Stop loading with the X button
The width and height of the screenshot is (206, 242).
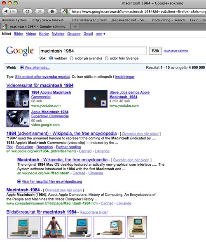click(40, 11)
